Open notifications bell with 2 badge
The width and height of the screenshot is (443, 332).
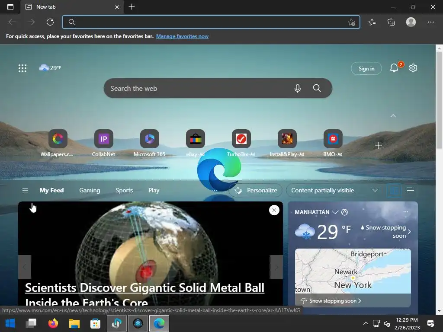394,68
